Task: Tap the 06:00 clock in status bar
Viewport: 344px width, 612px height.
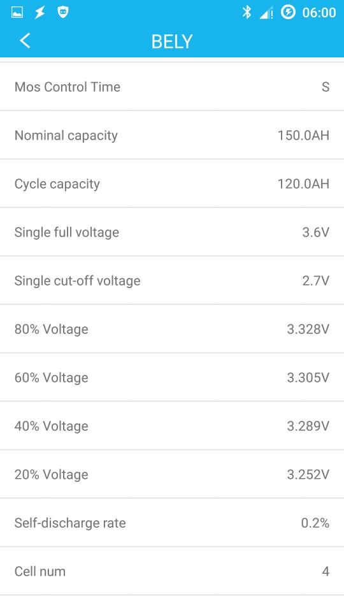Action: pyautogui.click(x=319, y=13)
